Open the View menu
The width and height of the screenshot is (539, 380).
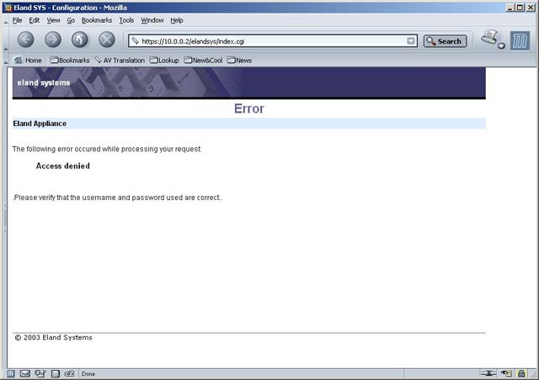[x=53, y=20]
